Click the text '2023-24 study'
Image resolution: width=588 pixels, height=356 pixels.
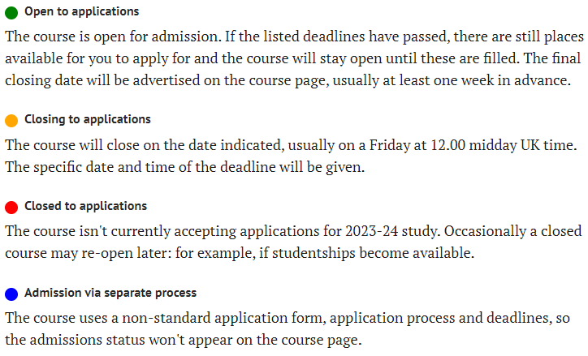(391, 231)
